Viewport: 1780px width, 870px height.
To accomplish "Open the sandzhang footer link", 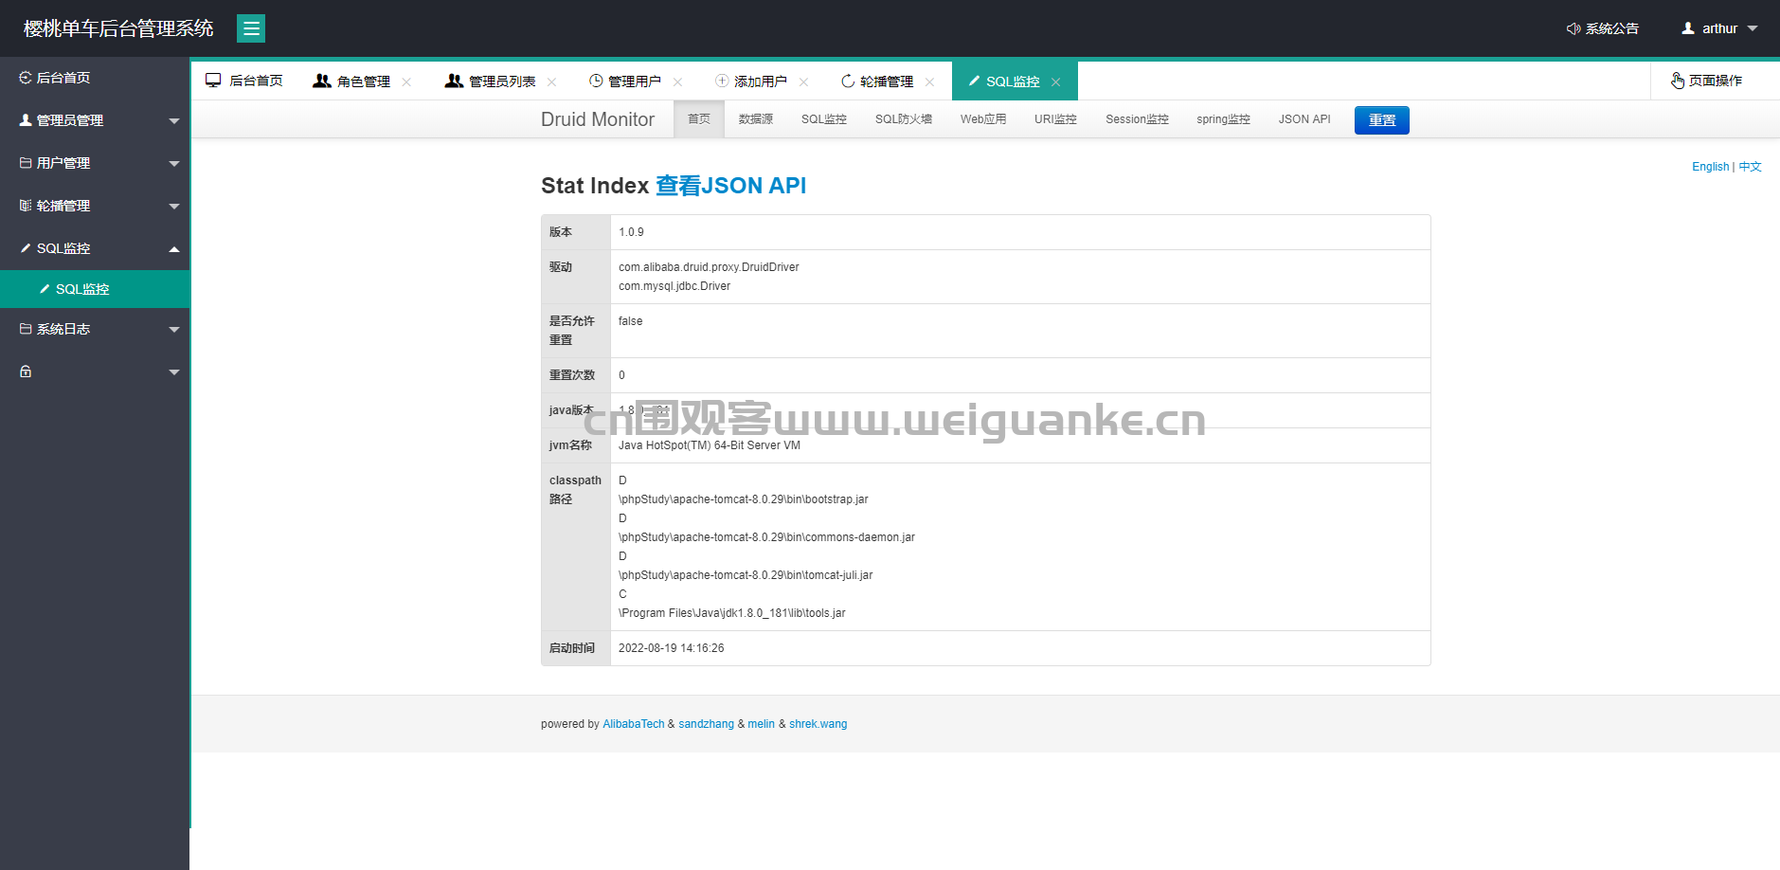I will pos(706,724).
